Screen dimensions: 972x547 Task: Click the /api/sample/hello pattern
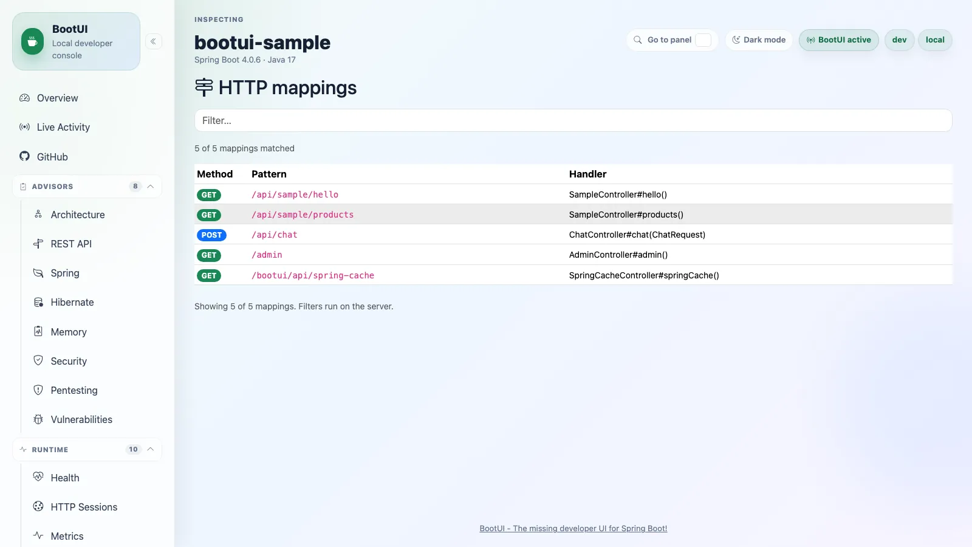click(295, 194)
